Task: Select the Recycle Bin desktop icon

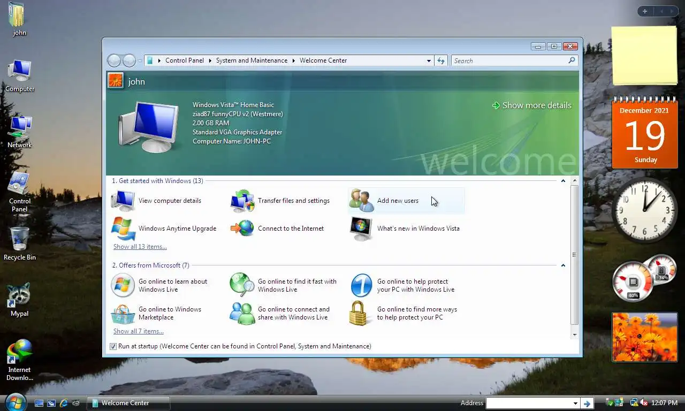Action: coord(20,244)
